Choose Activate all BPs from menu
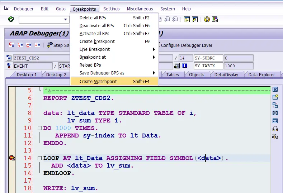The image size is (283, 193). tap(114, 34)
